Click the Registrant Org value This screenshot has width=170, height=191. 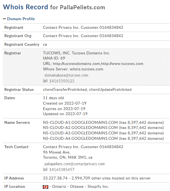coord(83,36)
